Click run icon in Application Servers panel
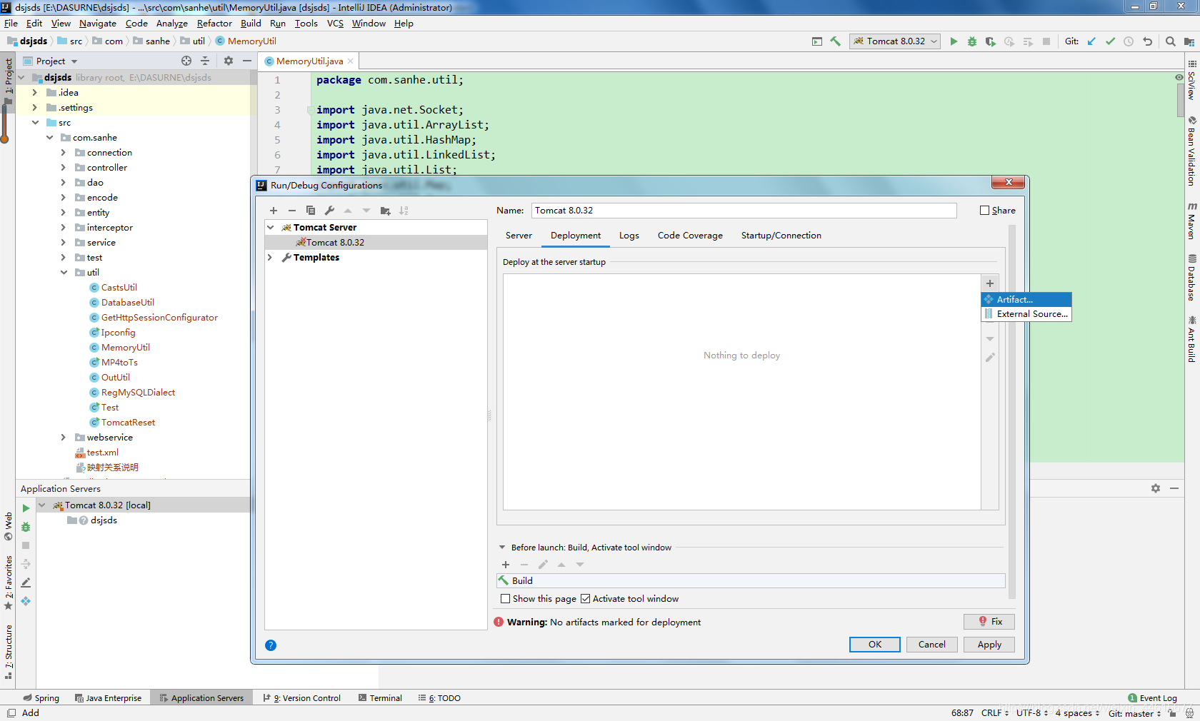This screenshot has width=1200, height=721. [x=26, y=508]
